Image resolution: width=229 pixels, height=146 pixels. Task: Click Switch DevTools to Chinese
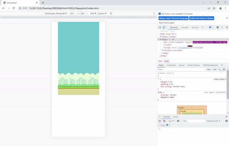coord(202,18)
